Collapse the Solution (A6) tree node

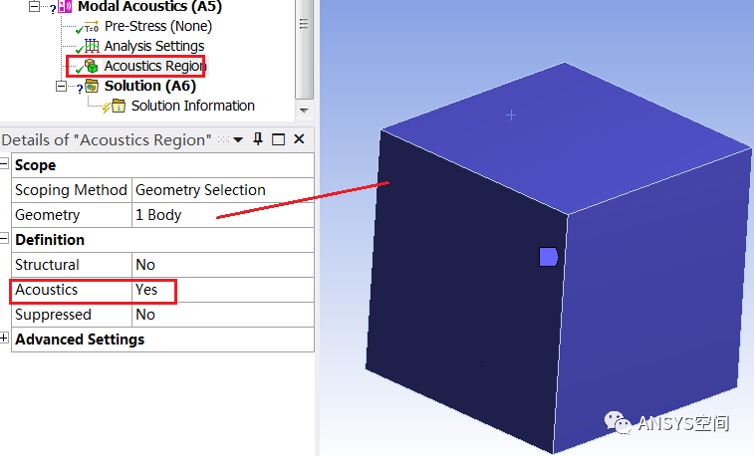coord(62,88)
